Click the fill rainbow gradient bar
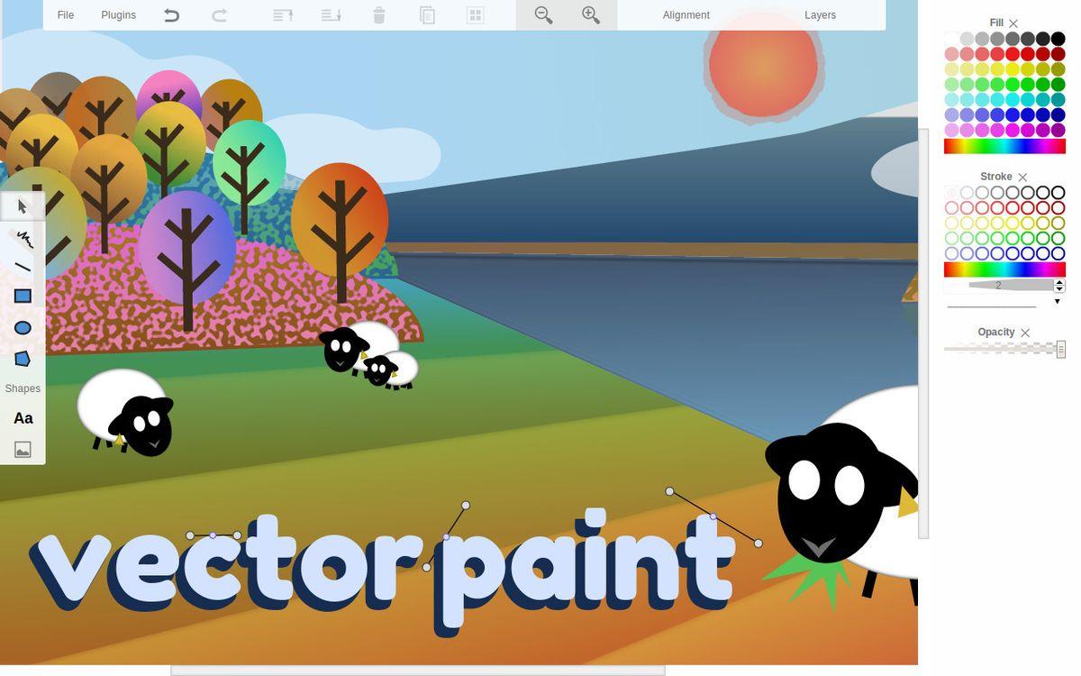The width and height of the screenshot is (1081, 676). pos(1004,146)
